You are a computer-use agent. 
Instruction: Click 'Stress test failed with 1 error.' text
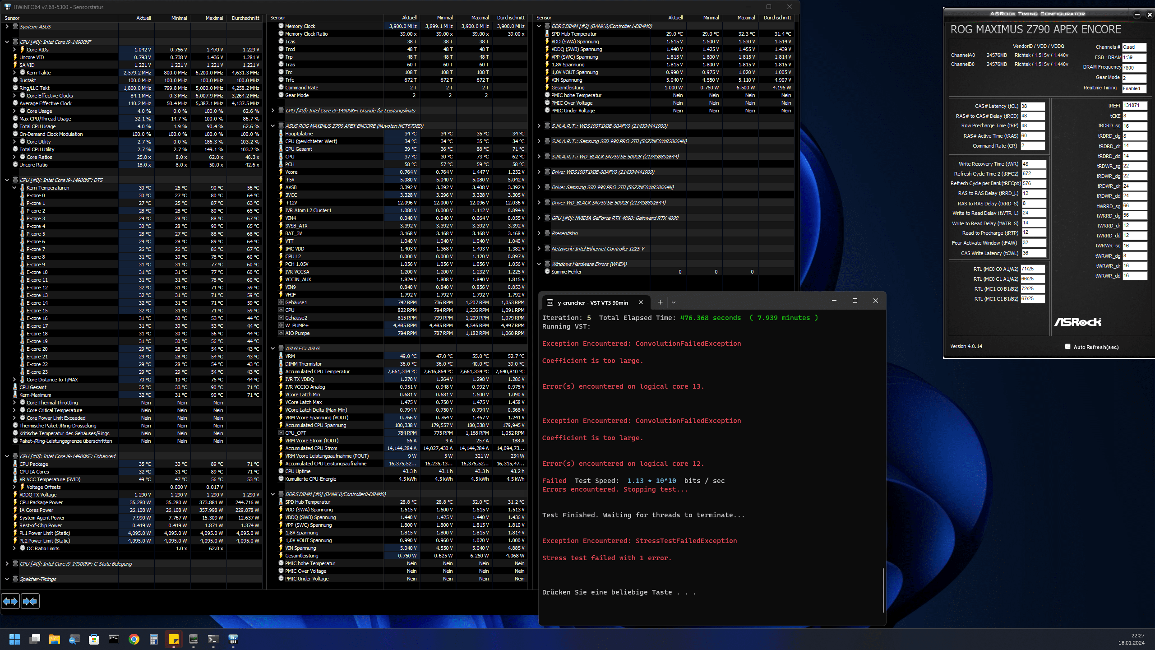click(607, 558)
